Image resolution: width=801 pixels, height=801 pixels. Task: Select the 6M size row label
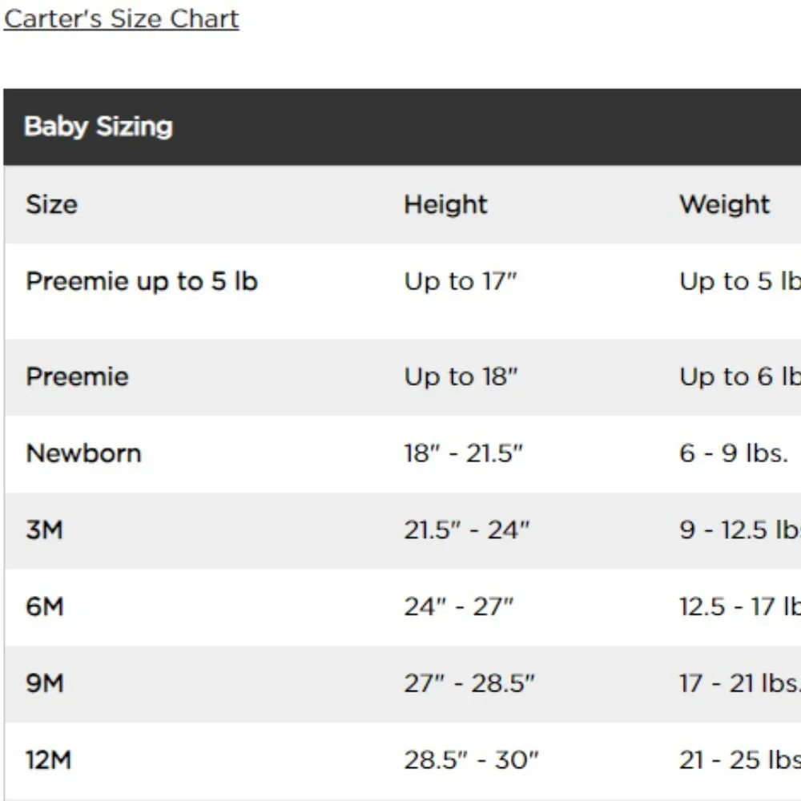coord(45,606)
